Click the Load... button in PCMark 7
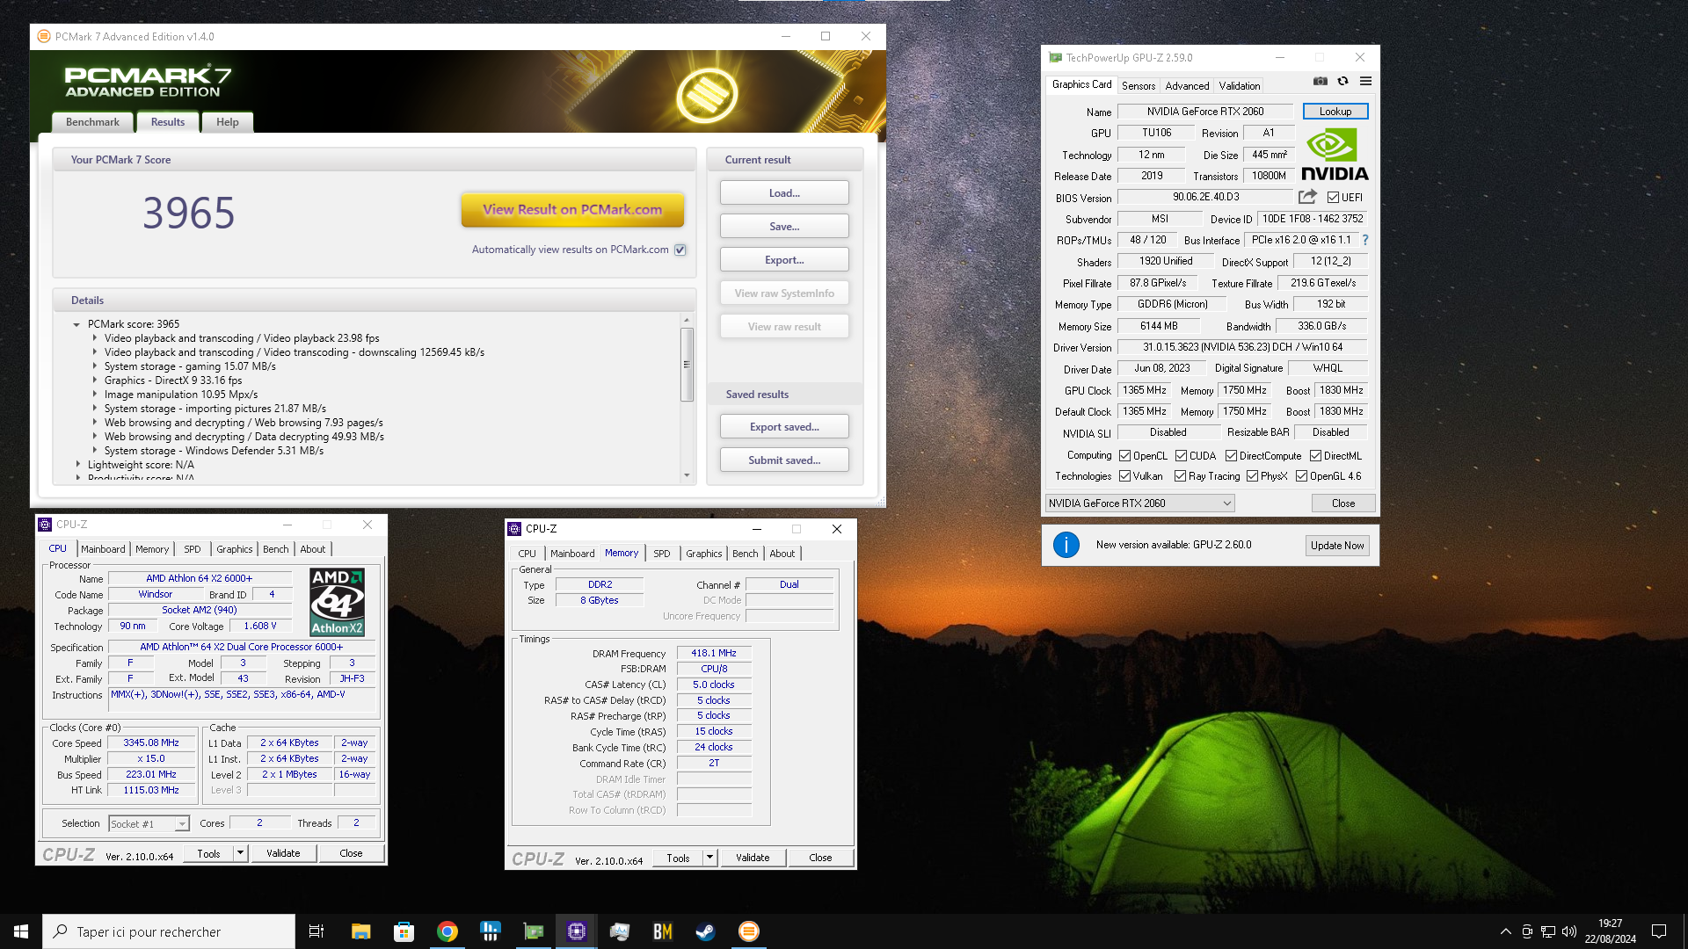The width and height of the screenshot is (1688, 949). tap(784, 193)
